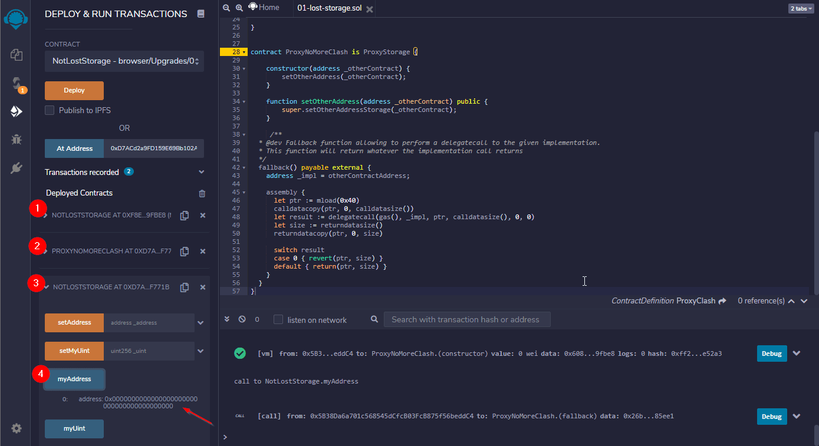The height and width of the screenshot is (446, 819).
Task: Remove PROXYNOMORECLASH instance
Action: tap(203, 252)
